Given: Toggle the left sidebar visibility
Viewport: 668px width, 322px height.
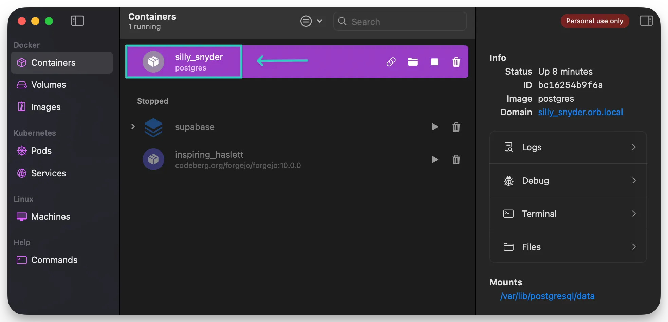Looking at the screenshot, I should click(77, 21).
